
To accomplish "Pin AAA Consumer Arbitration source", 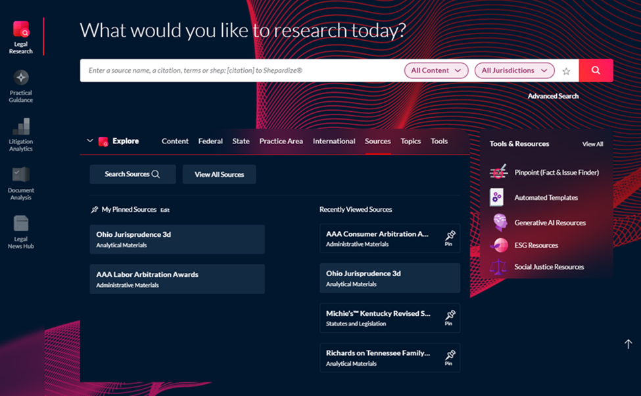I will click(450, 238).
